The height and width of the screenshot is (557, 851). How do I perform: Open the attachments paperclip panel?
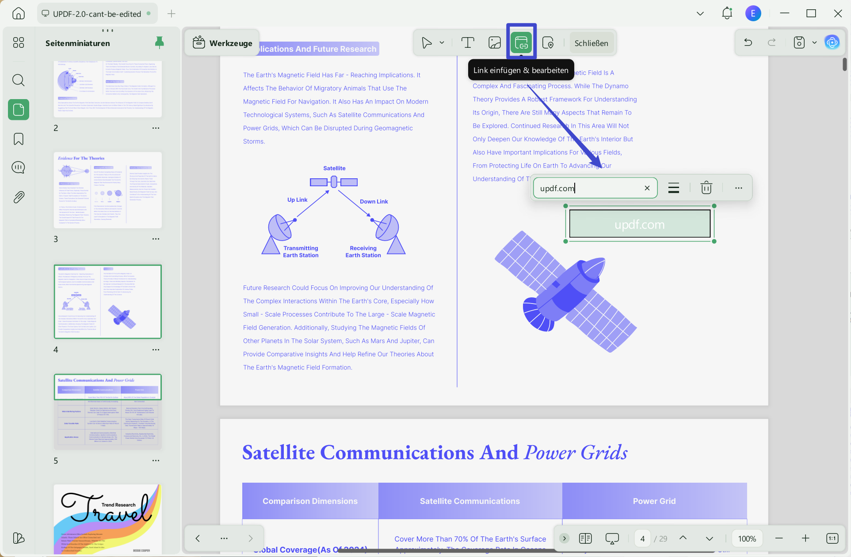coord(18,197)
